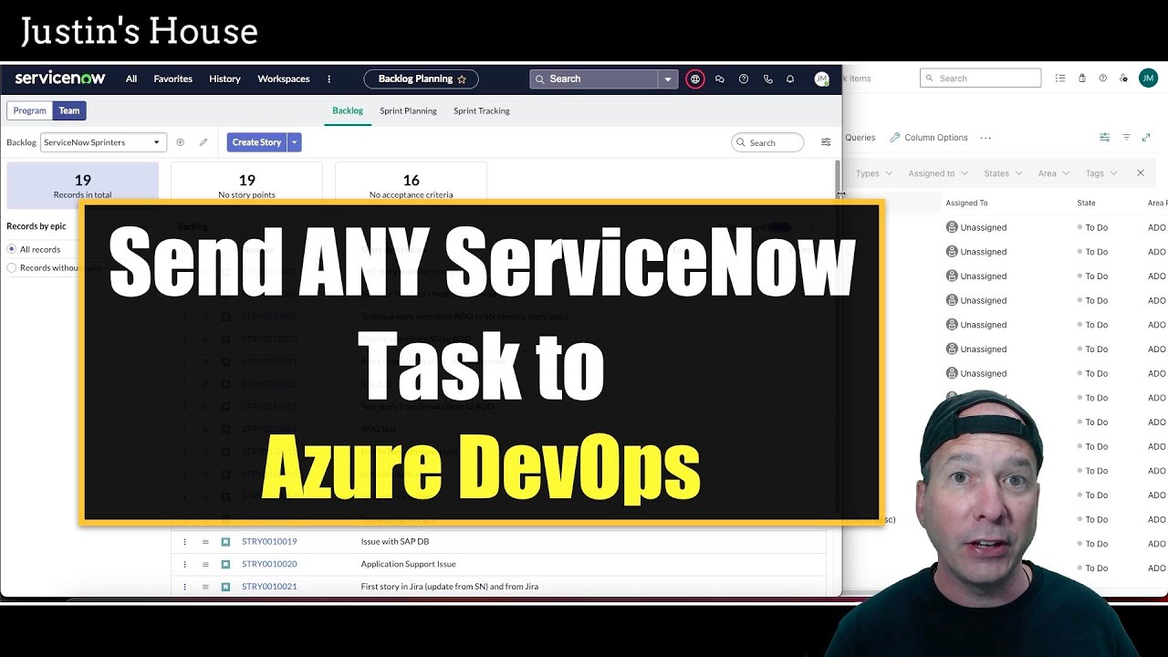Click the ServiceNow header Search field
1168x657 pixels.
[594, 79]
